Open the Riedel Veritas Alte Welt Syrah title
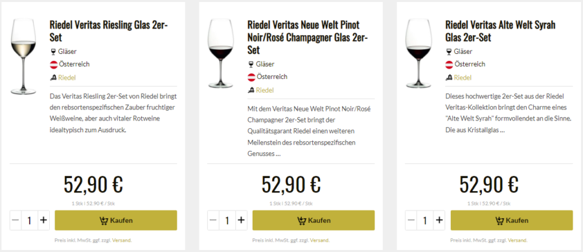Viewport: 583px width, 252px height. click(501, 31)
